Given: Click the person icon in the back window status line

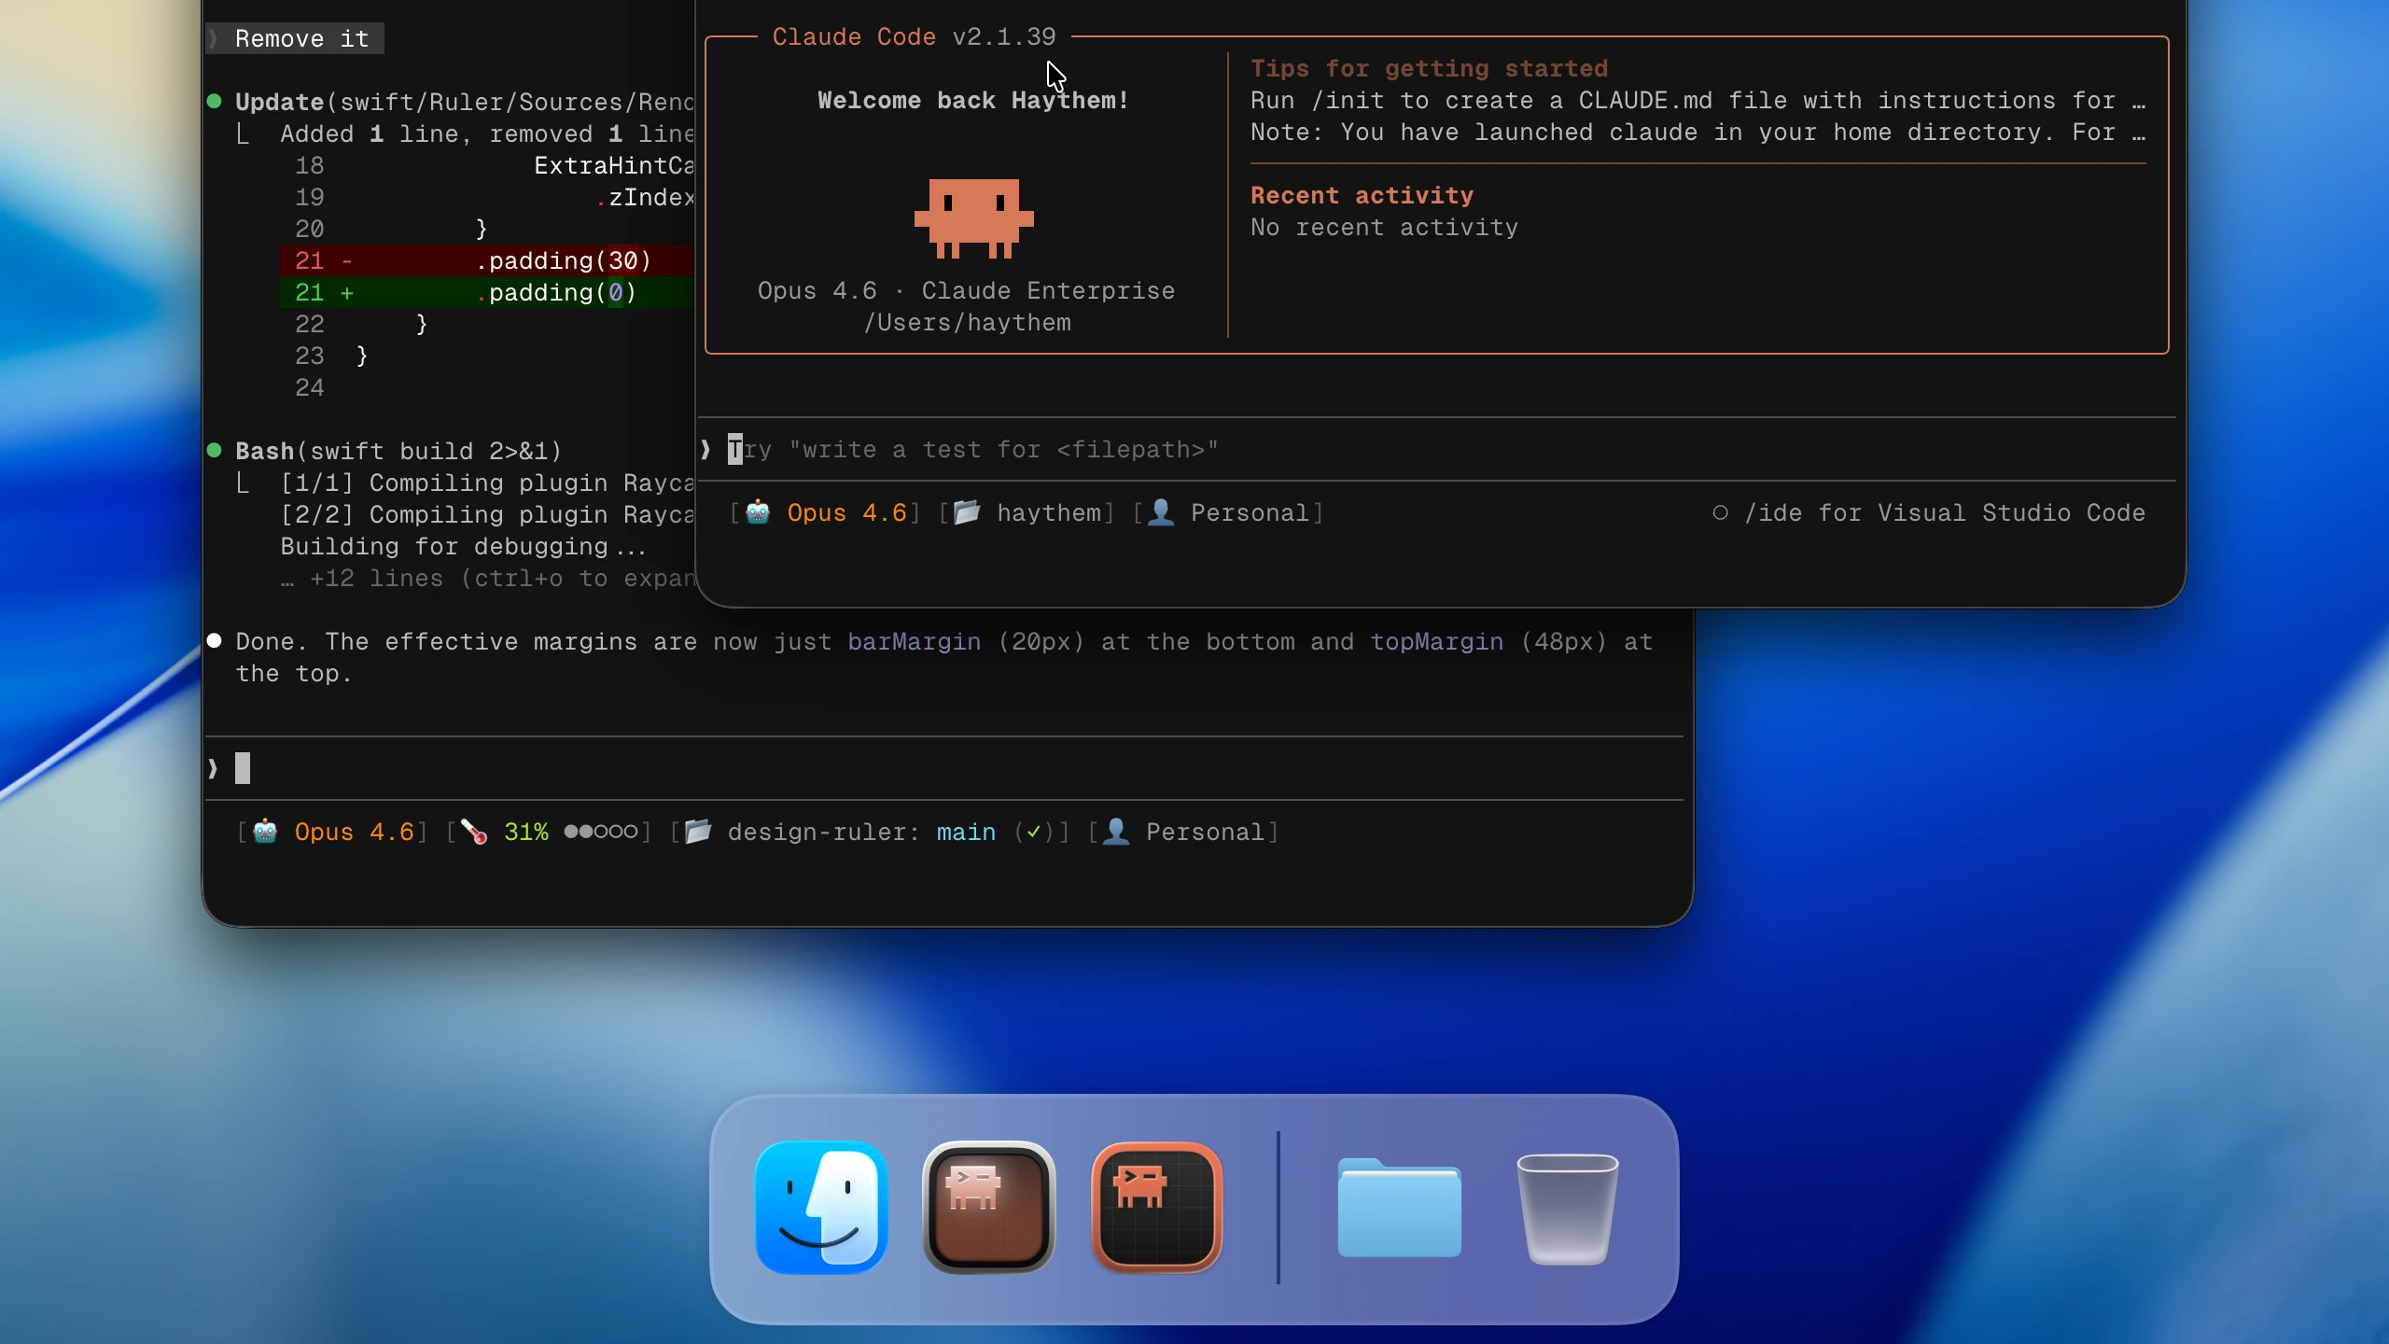Looking at the screenshot, I should (1116, 832).
